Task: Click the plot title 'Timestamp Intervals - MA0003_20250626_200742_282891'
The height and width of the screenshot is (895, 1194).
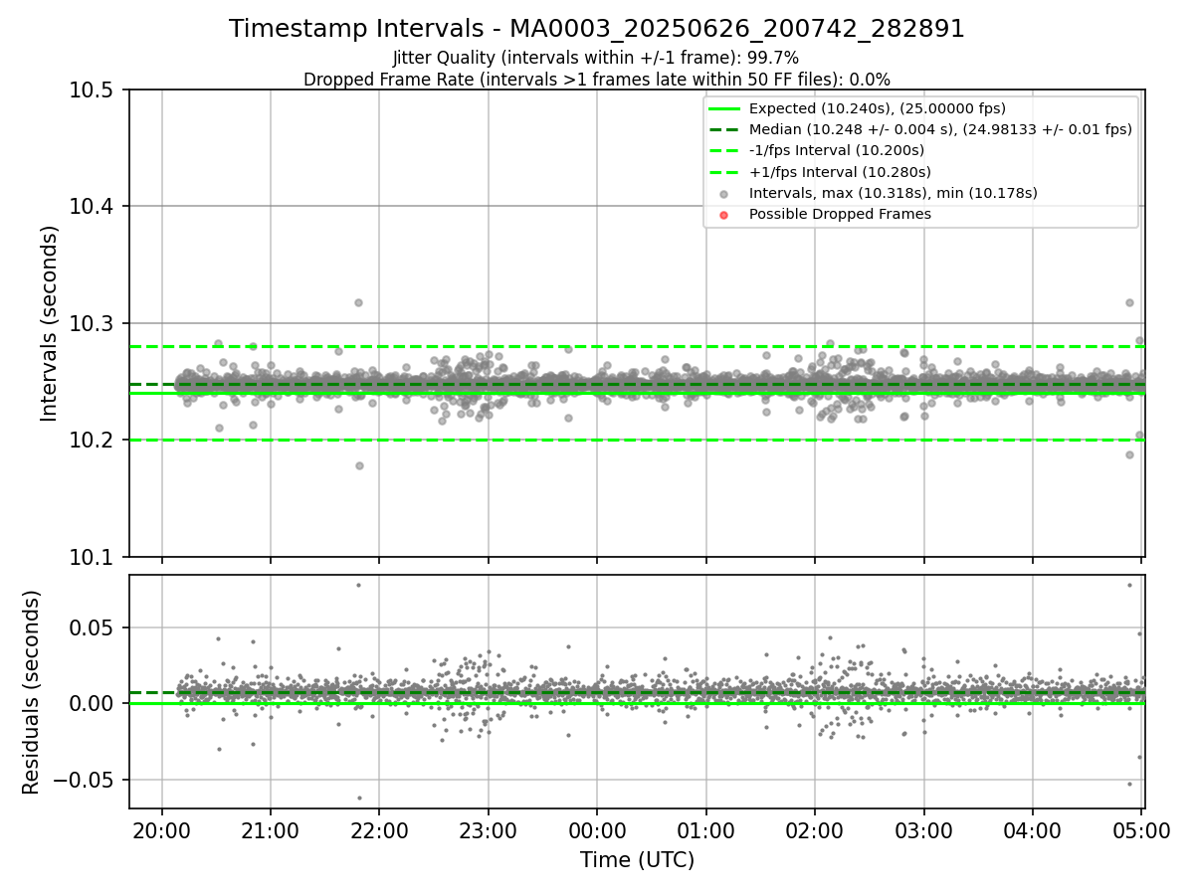Action: 597,29
